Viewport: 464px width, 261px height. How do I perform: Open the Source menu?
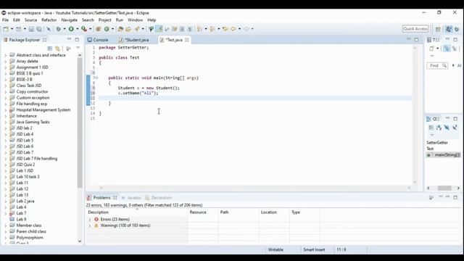pyautogui.click(x=30, y=20)
